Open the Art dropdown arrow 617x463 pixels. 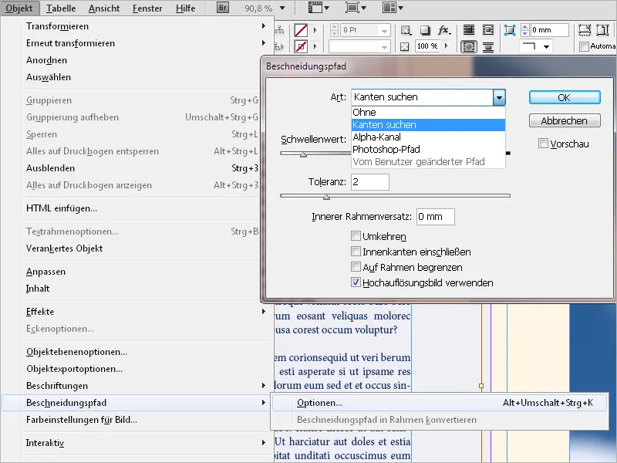point(499,97)
